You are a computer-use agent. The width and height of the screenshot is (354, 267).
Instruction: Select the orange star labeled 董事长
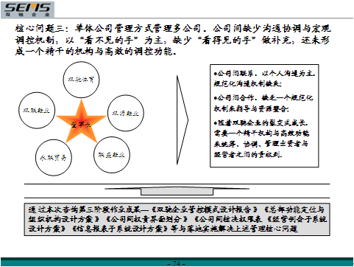pyautogui.click(x=81, y=122)
